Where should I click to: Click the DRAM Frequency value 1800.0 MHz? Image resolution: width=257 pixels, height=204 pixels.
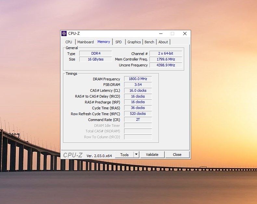click(138, 79)
